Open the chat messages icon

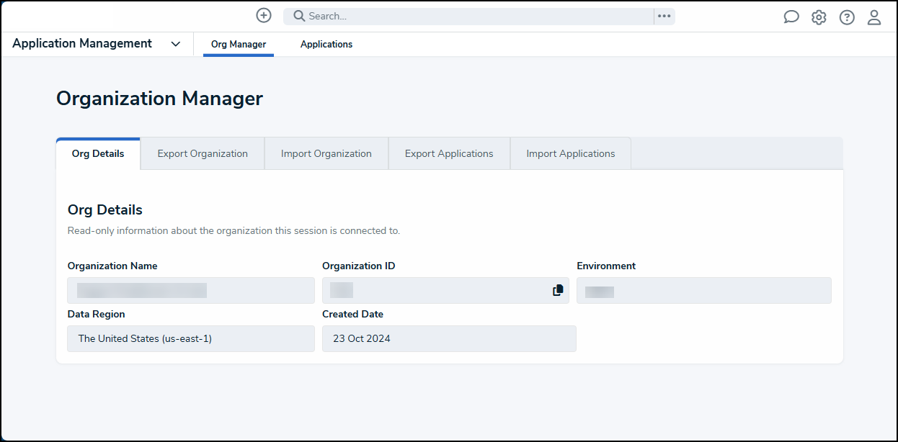pyautogui.click(x=791, y=17)
